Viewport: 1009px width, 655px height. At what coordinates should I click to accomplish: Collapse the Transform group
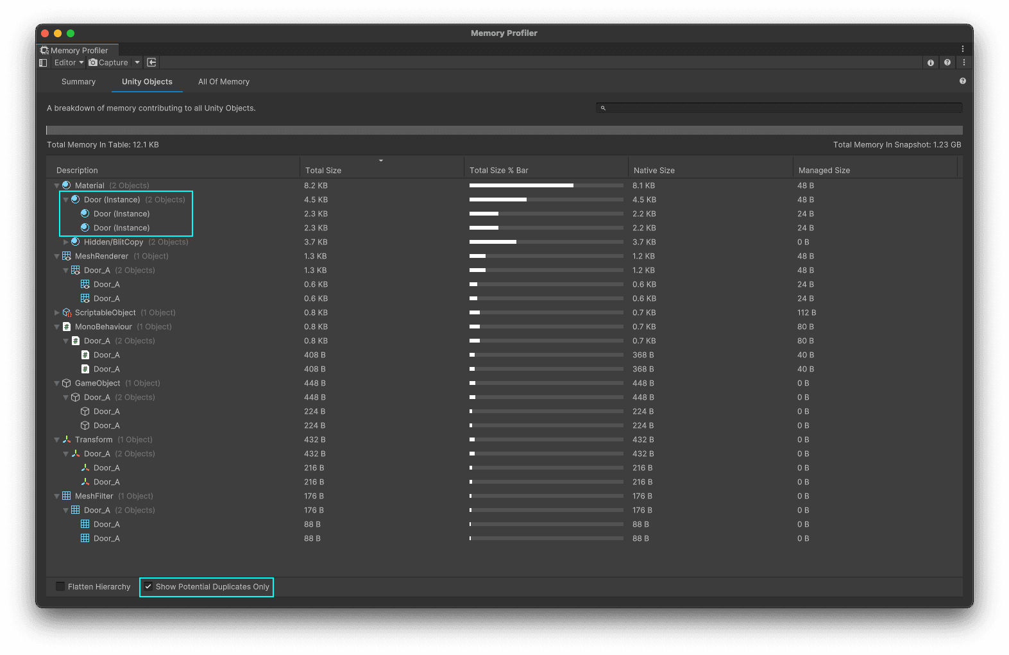pos(56,440)
